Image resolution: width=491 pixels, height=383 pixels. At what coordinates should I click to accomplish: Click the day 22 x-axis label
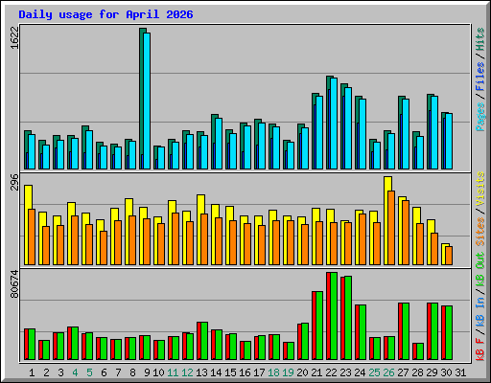click(x=331, y=372)
